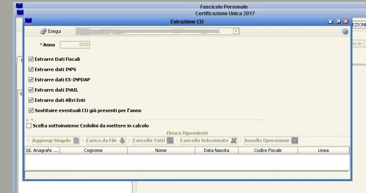Click Fascicolo Personale window app icon
This screenshot has height=193, width=366.
pyautogui.click(x=19, y=6)
